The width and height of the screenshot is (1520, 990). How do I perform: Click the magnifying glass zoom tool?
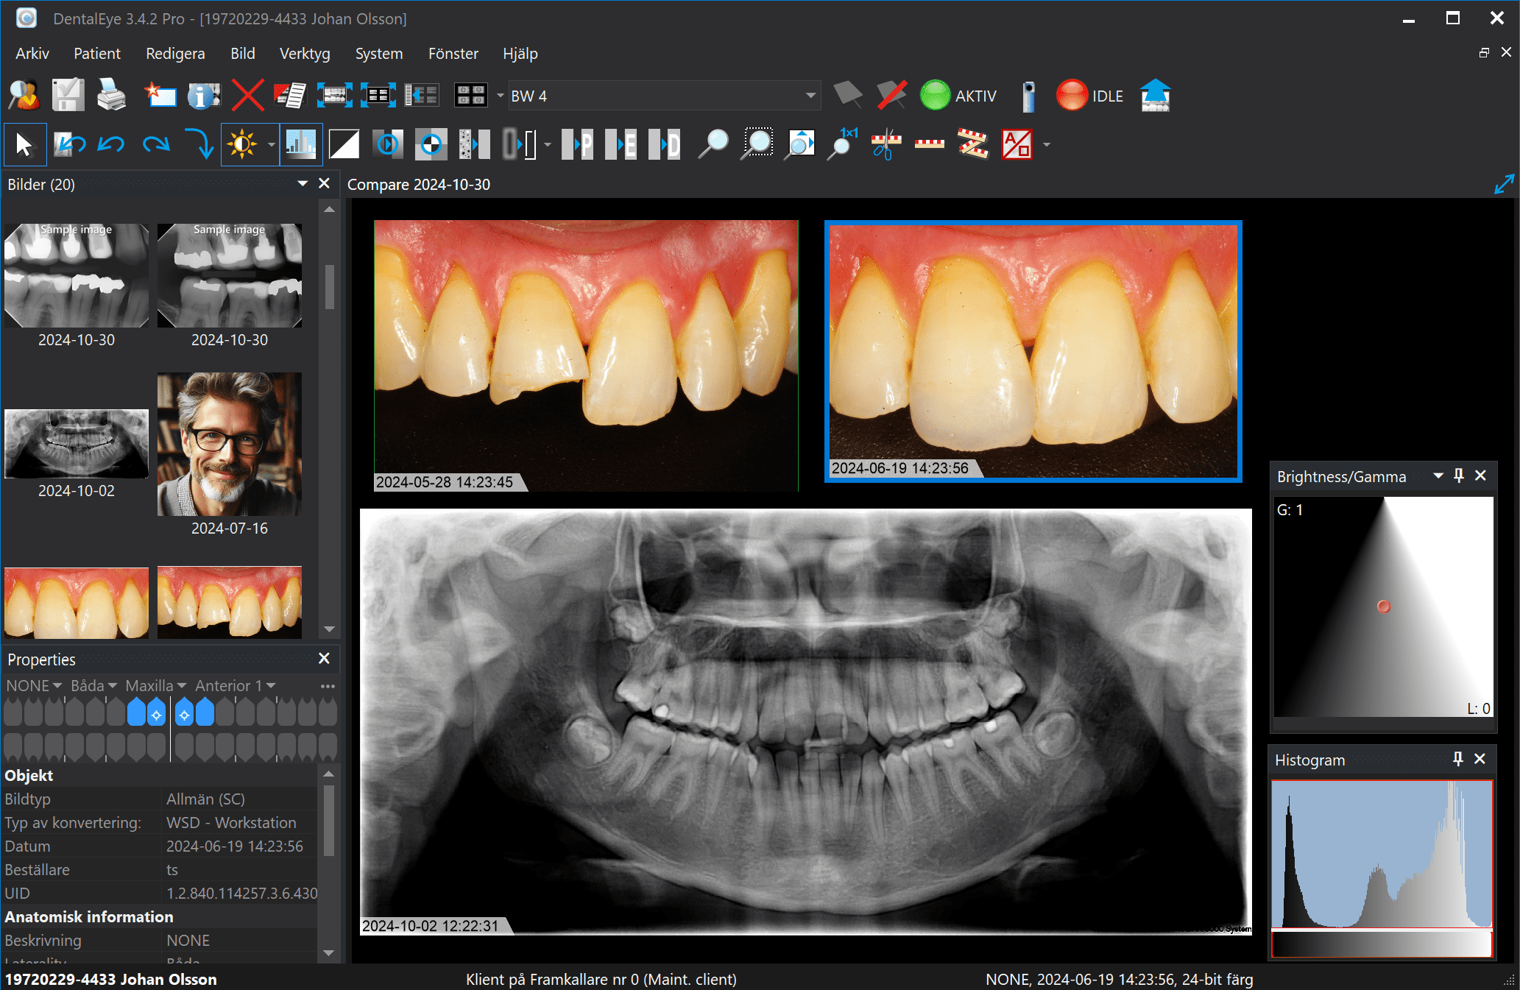(713, 144)
